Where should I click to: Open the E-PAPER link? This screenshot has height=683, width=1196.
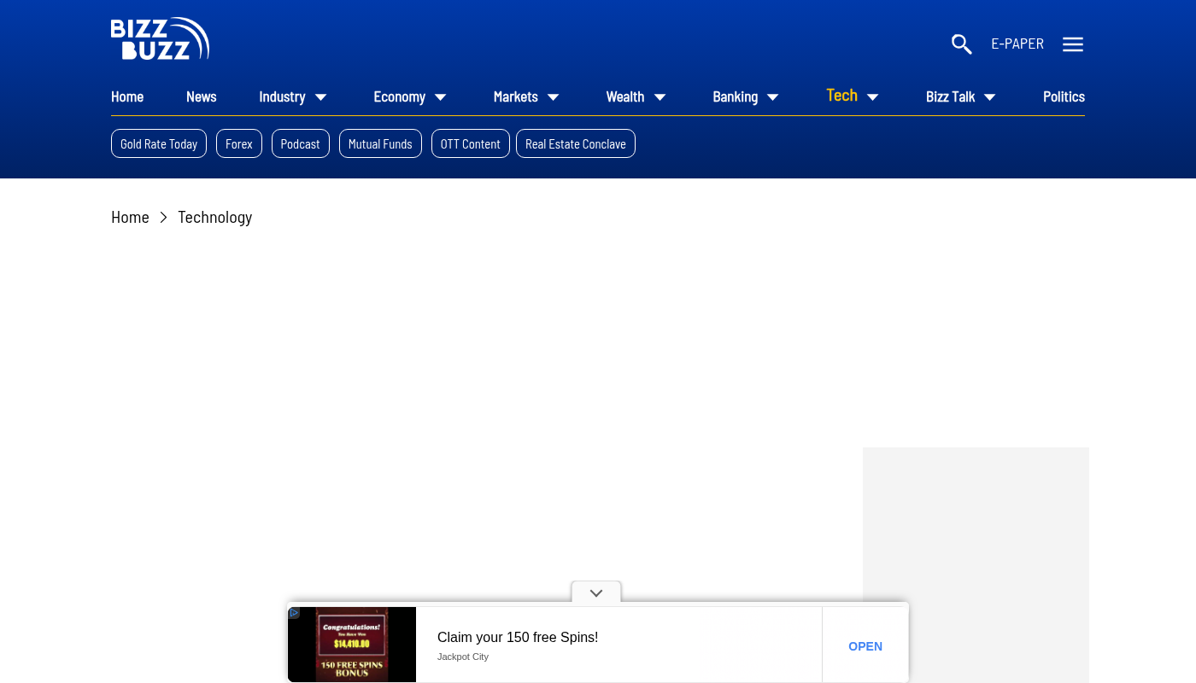click(1017, 44)
